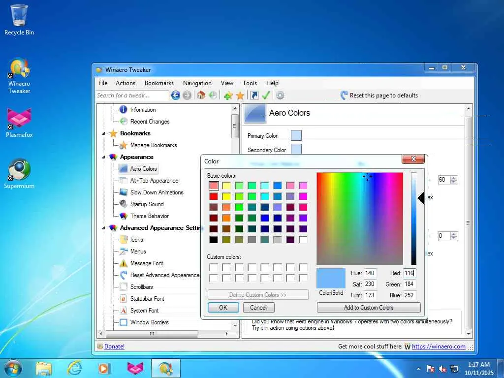
Task: Click the Create shortcut arrow toolbar icon
Action: (x=254, y=95)
